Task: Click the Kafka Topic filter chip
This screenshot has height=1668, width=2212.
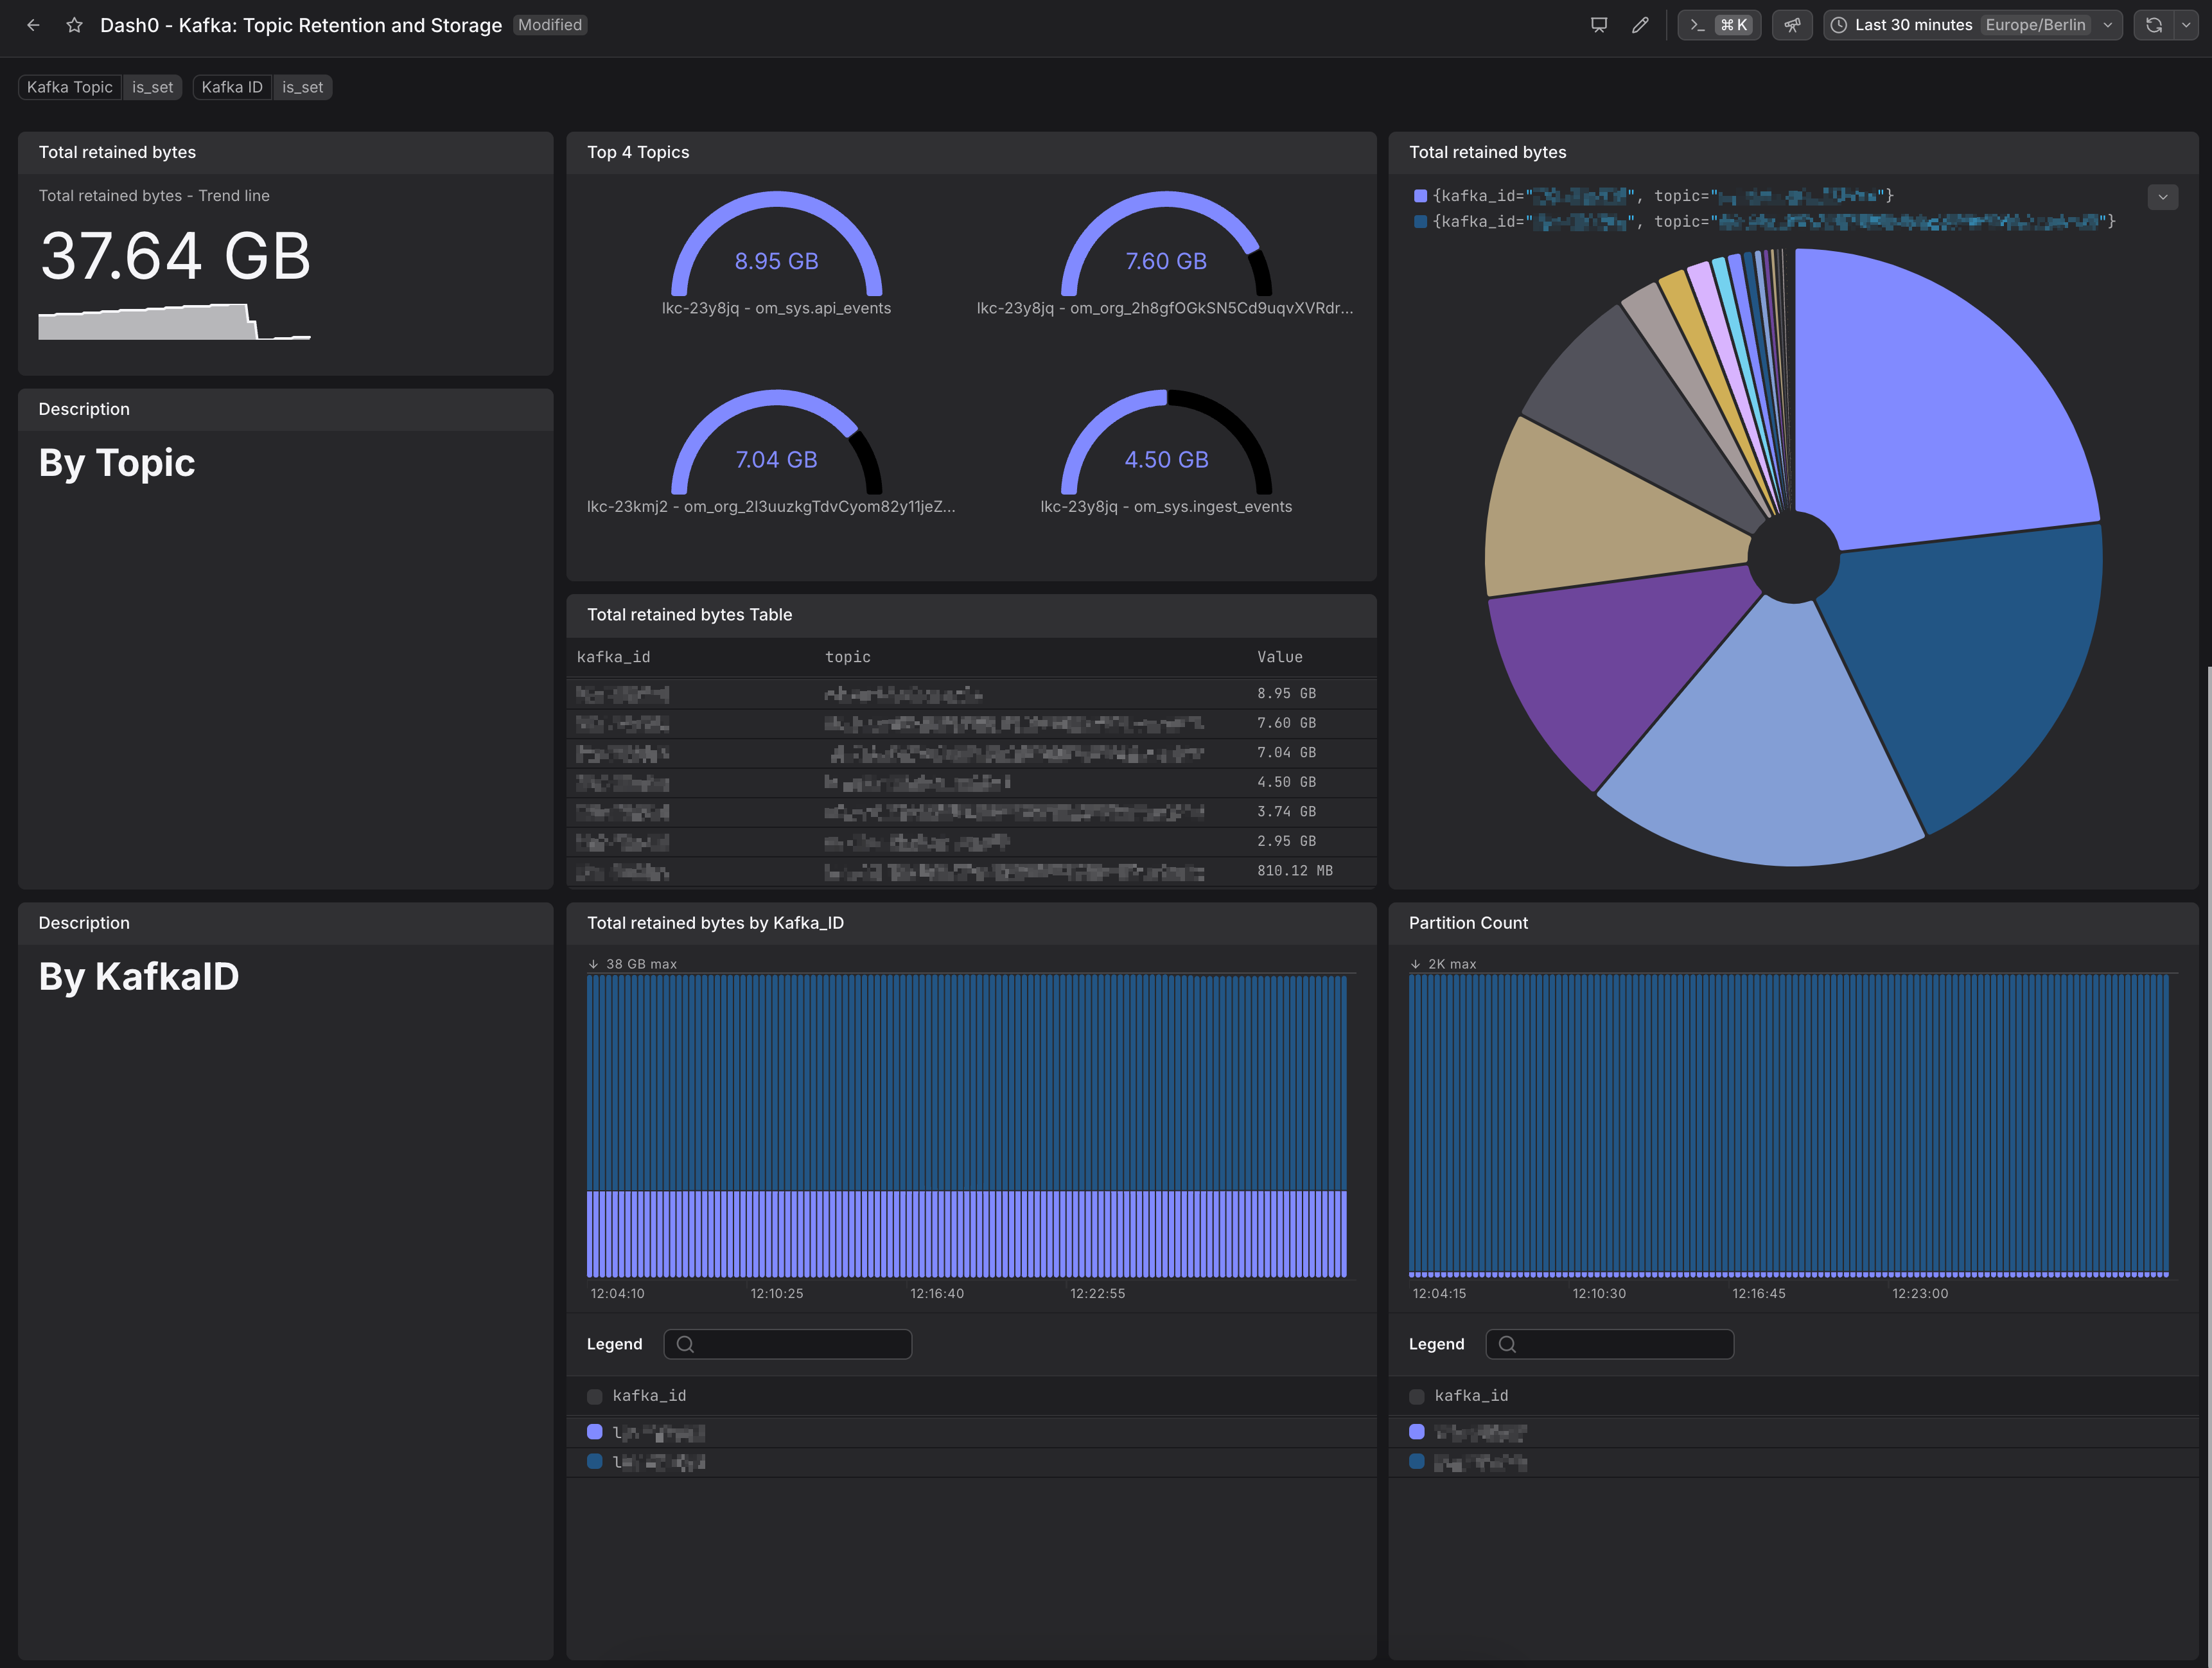Action: tap(70, 87)
